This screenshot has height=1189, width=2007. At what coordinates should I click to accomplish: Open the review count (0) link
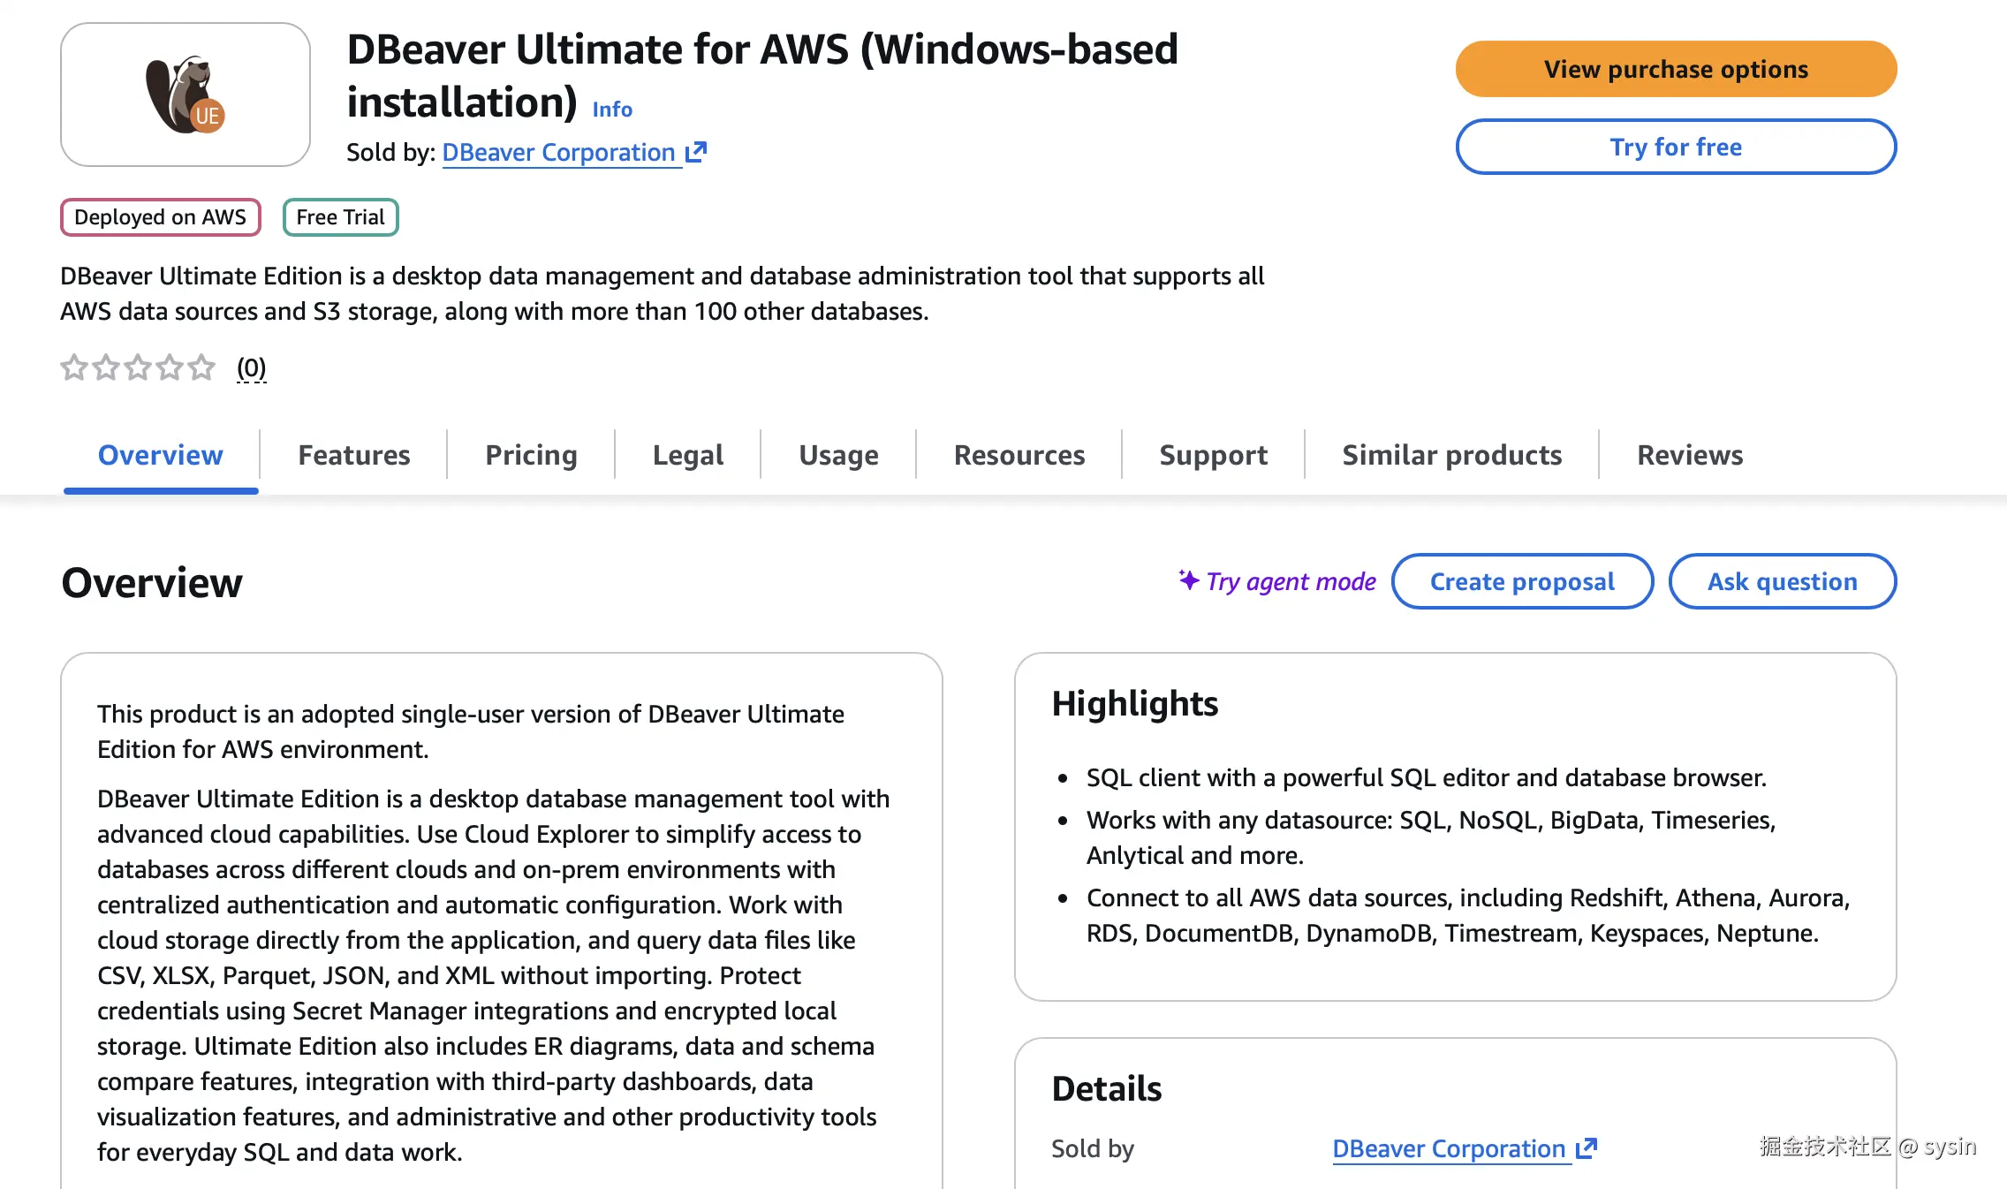(x=252, y=367)
